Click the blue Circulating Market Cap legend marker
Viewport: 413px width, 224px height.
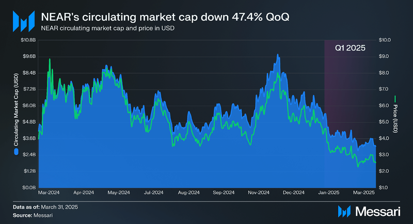[x=17, y=152]
